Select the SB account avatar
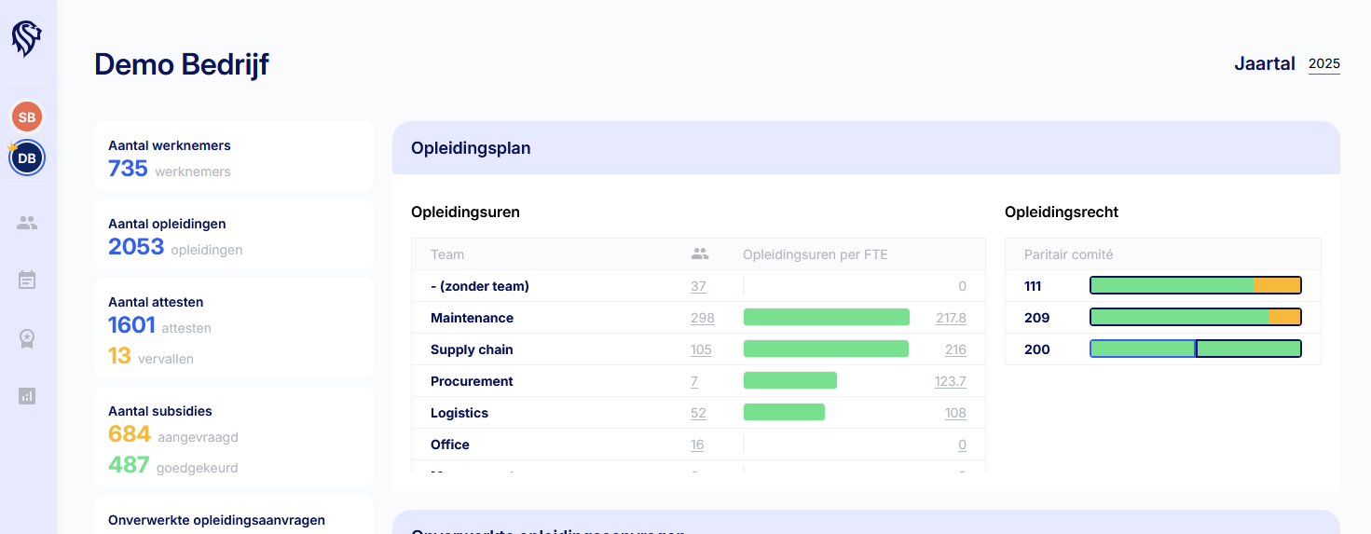 pos(27,117)
